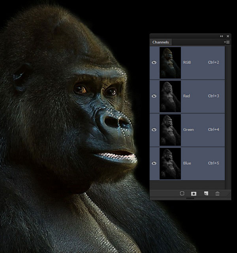Hide the RGB channel visibility eye
Image resolution: width=237 pixels, height=253 pixels.
[x=154, y=62]
